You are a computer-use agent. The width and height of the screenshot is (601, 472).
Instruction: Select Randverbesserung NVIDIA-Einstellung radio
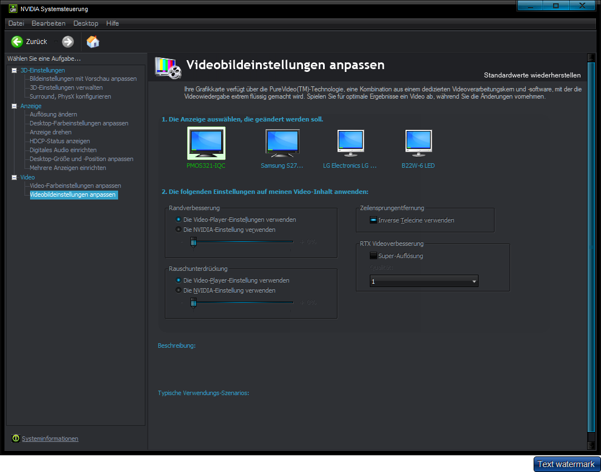[x=178, y=230]
